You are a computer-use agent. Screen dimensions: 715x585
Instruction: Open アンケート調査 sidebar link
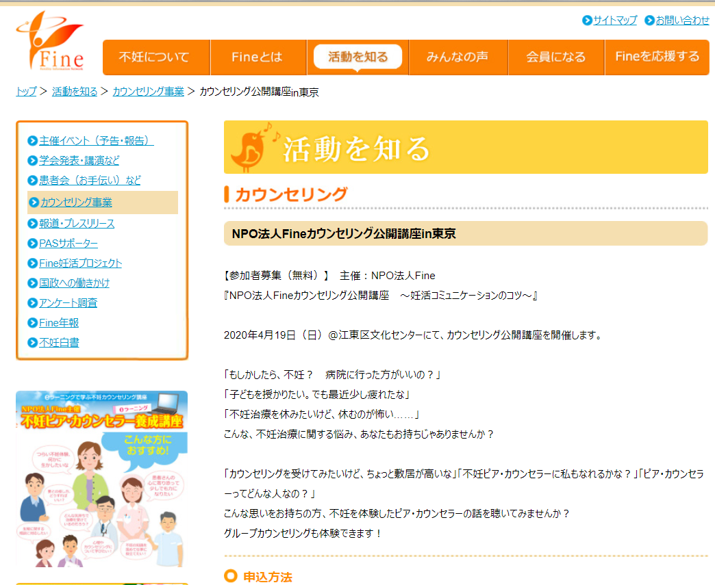(68, 303)
